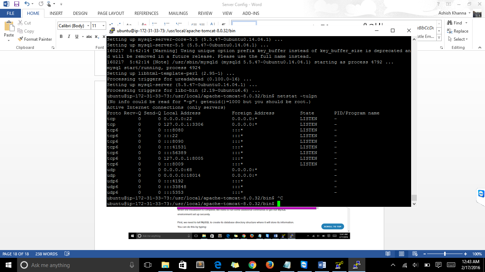
Task: Toggle strikethrough text formatting
Action: (89, 36)
